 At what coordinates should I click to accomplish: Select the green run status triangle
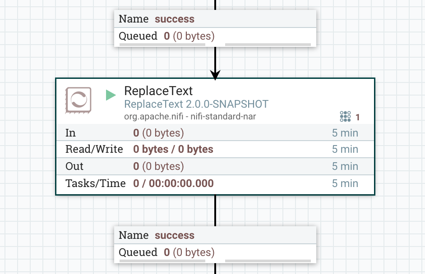click(110, 95)
